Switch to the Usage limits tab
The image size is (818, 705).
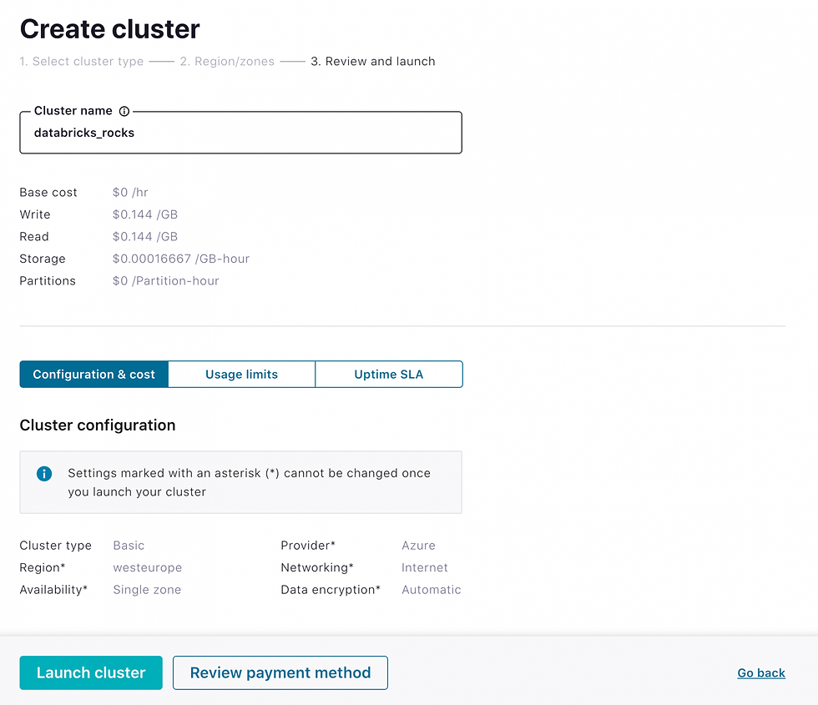241,375
